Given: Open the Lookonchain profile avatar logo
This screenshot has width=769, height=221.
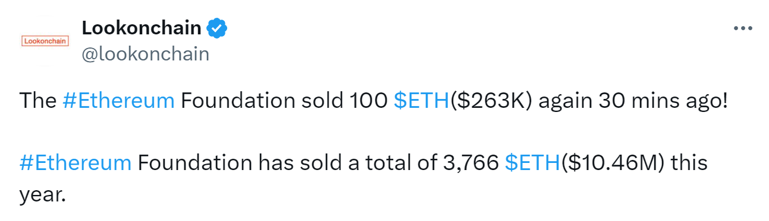Looking at the screenshot, I should coord(45,41).
